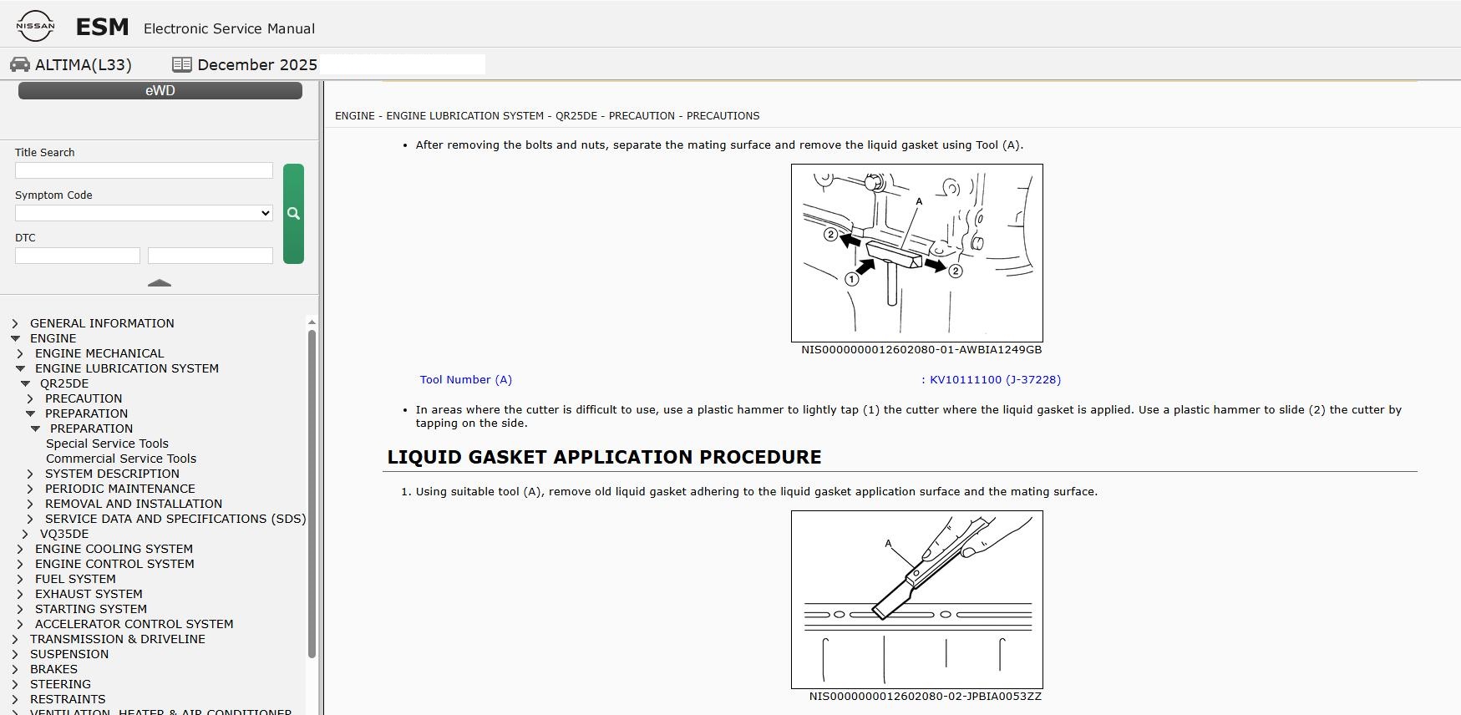Collapse the QR25DE node arrow
This screenshot has height=715, width=1461.
[x=25, y=383]
